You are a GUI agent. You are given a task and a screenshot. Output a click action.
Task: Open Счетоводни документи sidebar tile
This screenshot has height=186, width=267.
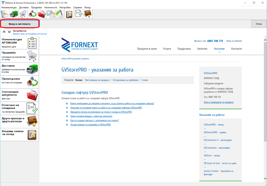pos(20,95)
